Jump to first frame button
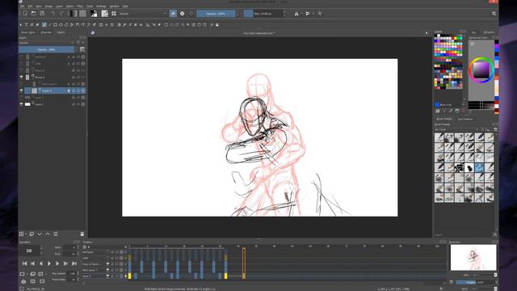The image size is (517, 291). 24,264
